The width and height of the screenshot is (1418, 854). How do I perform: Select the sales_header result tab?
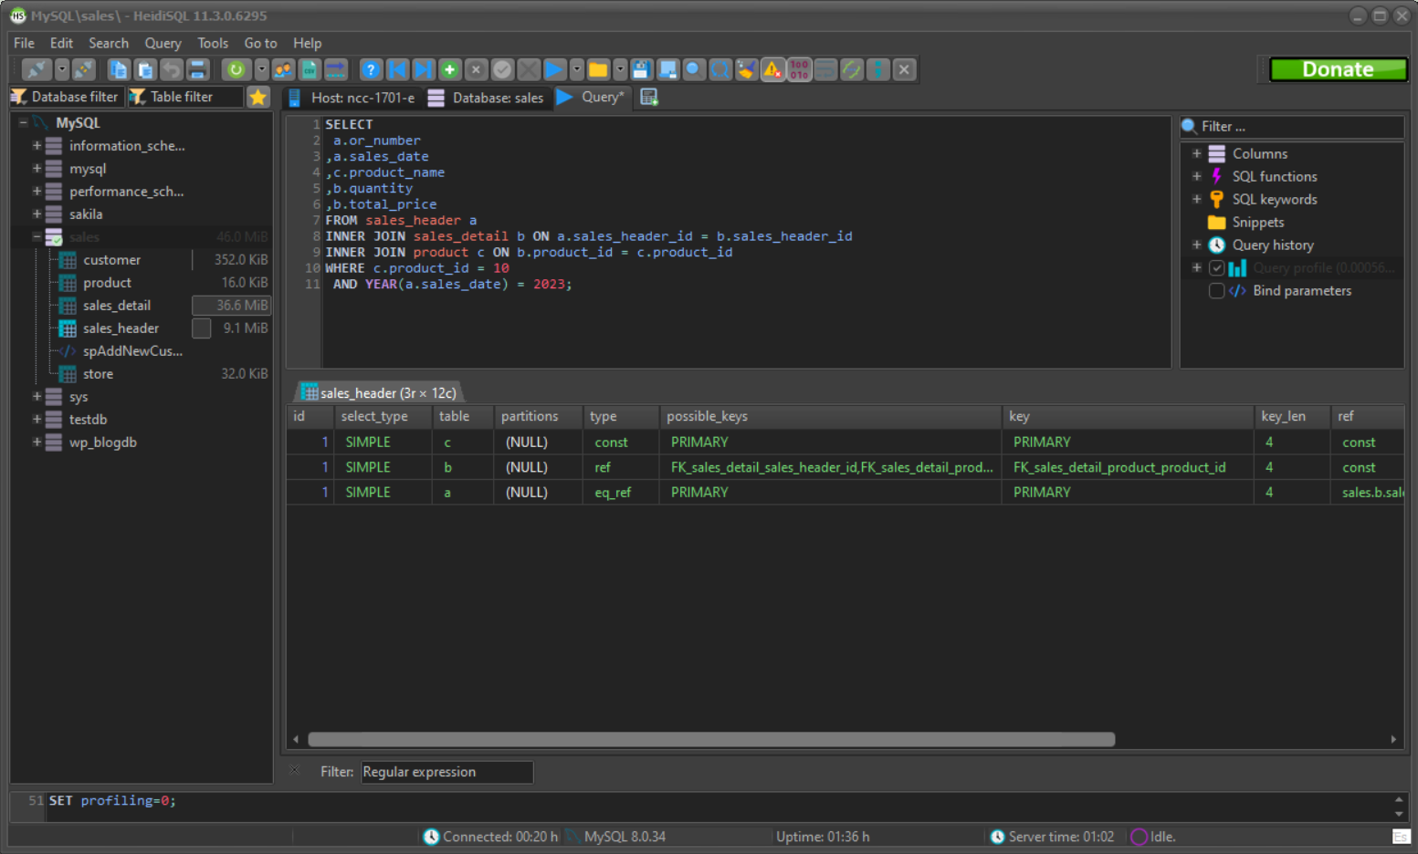(378, 392)
